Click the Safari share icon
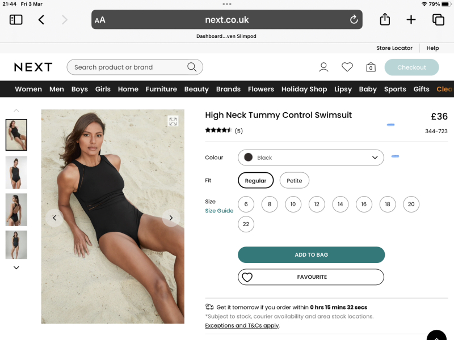This screenshot has height=340, width=454. point(384,19)
